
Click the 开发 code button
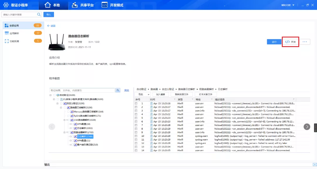(x=290, y=42)
